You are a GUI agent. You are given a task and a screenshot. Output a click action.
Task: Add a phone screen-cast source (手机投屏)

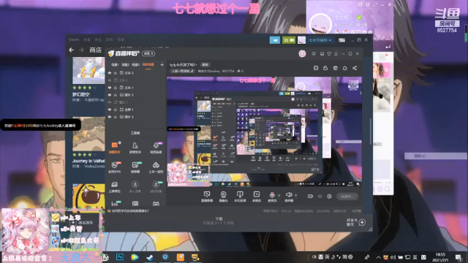tap(240, 197)
